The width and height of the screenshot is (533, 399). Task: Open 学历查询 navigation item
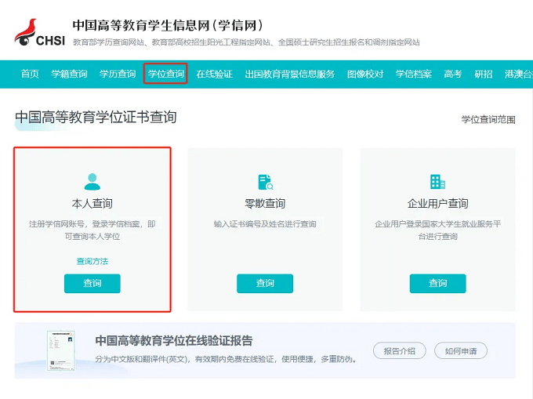[x=118, y=74]
